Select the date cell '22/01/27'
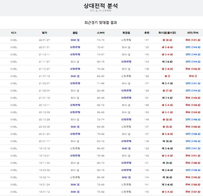This screenshot has height=196, width=203. click(x=44, y=40)
